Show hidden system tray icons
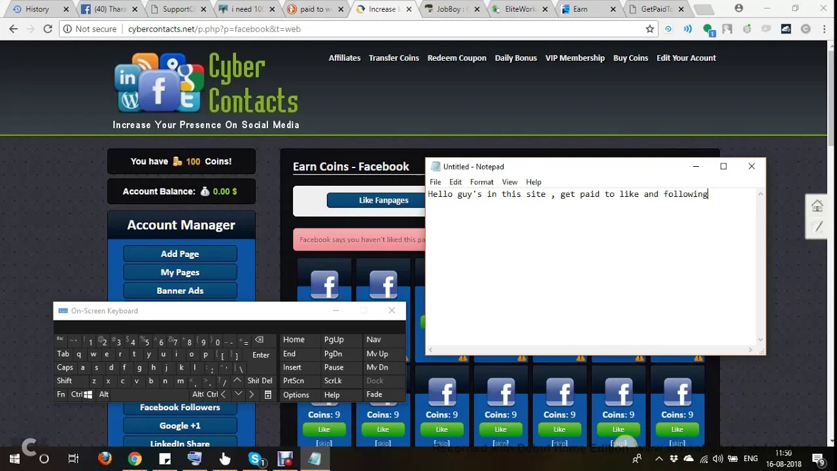Image resolution: width=837 pixels, height=471 pixels. click(658, 459)
